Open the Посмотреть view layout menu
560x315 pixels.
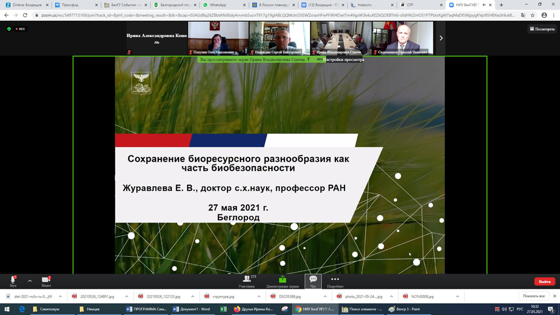click(x=542, y=29)
